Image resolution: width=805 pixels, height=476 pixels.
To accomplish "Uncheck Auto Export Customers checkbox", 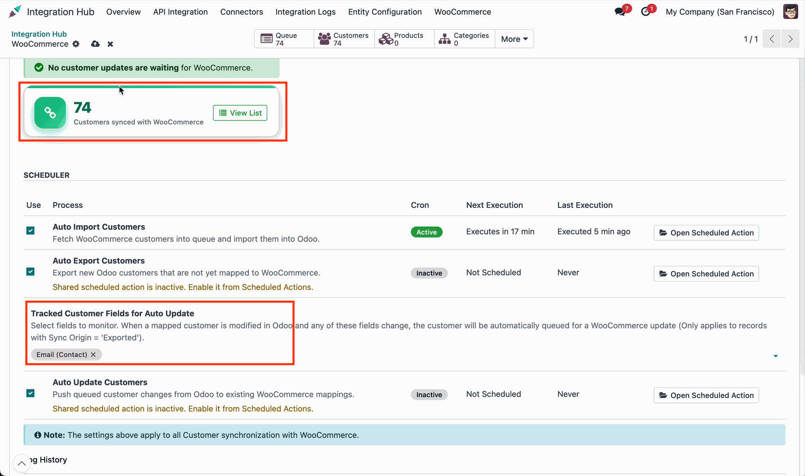I will [30, 272].
